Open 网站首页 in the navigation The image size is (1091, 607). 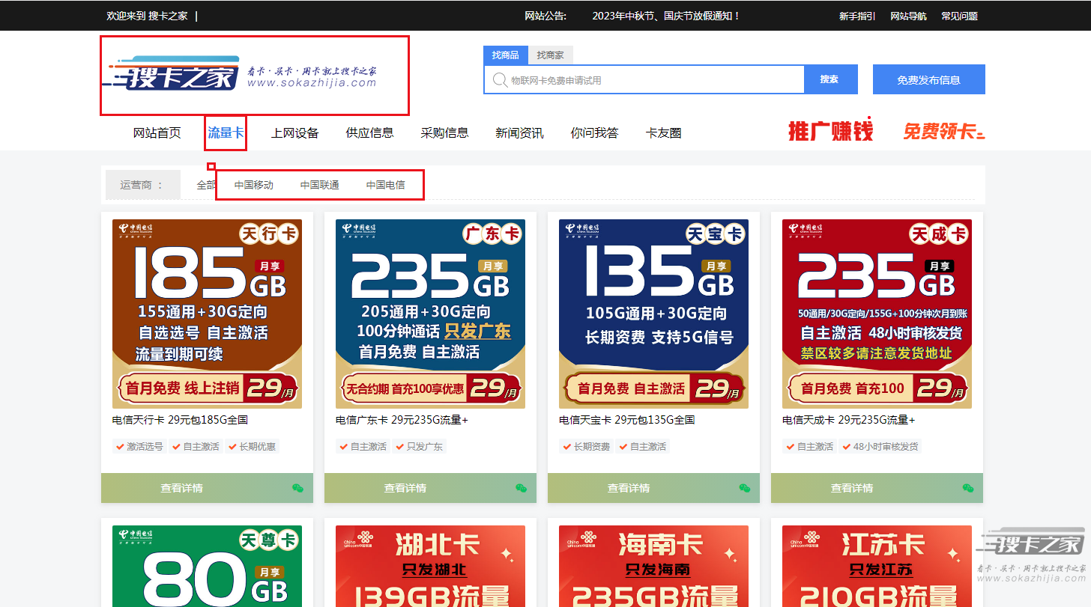tap(157, 133)
